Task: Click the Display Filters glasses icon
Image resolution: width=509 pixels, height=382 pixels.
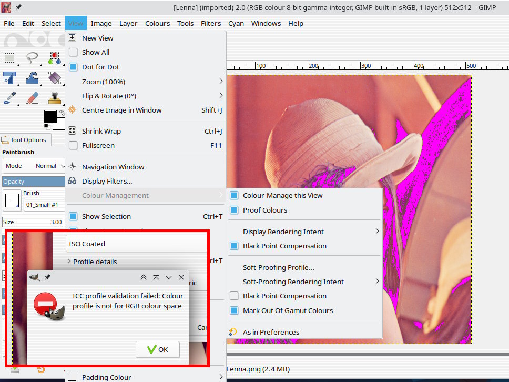Action: click(73, 181)
